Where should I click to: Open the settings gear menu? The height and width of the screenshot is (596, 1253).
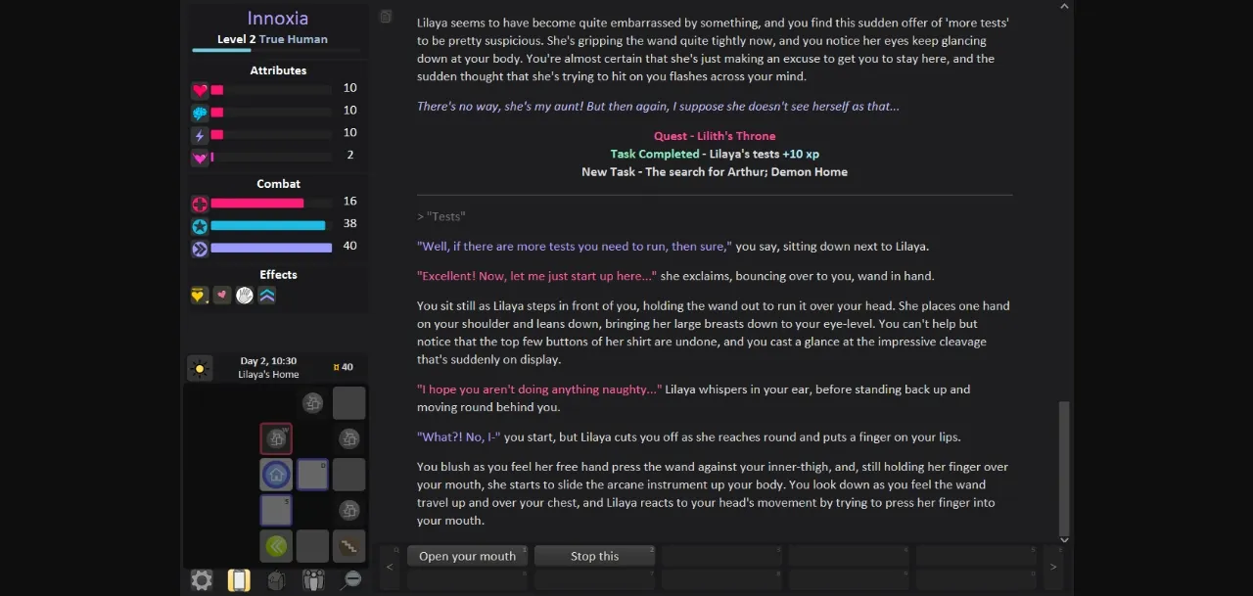click(202, 580)
